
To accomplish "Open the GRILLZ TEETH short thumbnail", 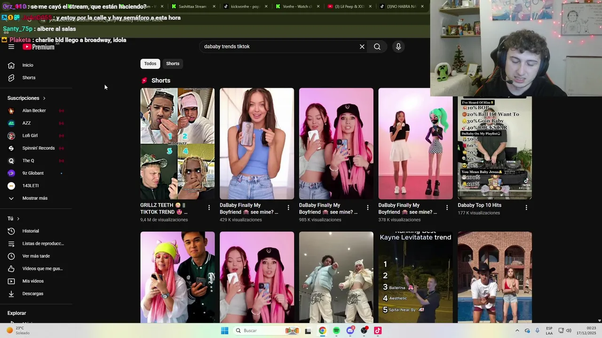I will 177,144.
